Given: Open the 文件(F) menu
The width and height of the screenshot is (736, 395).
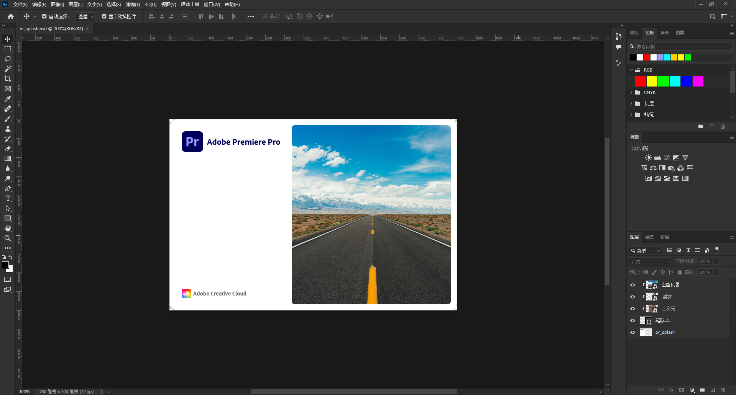Looking at the screenshot, I should [x=20, y=5].
